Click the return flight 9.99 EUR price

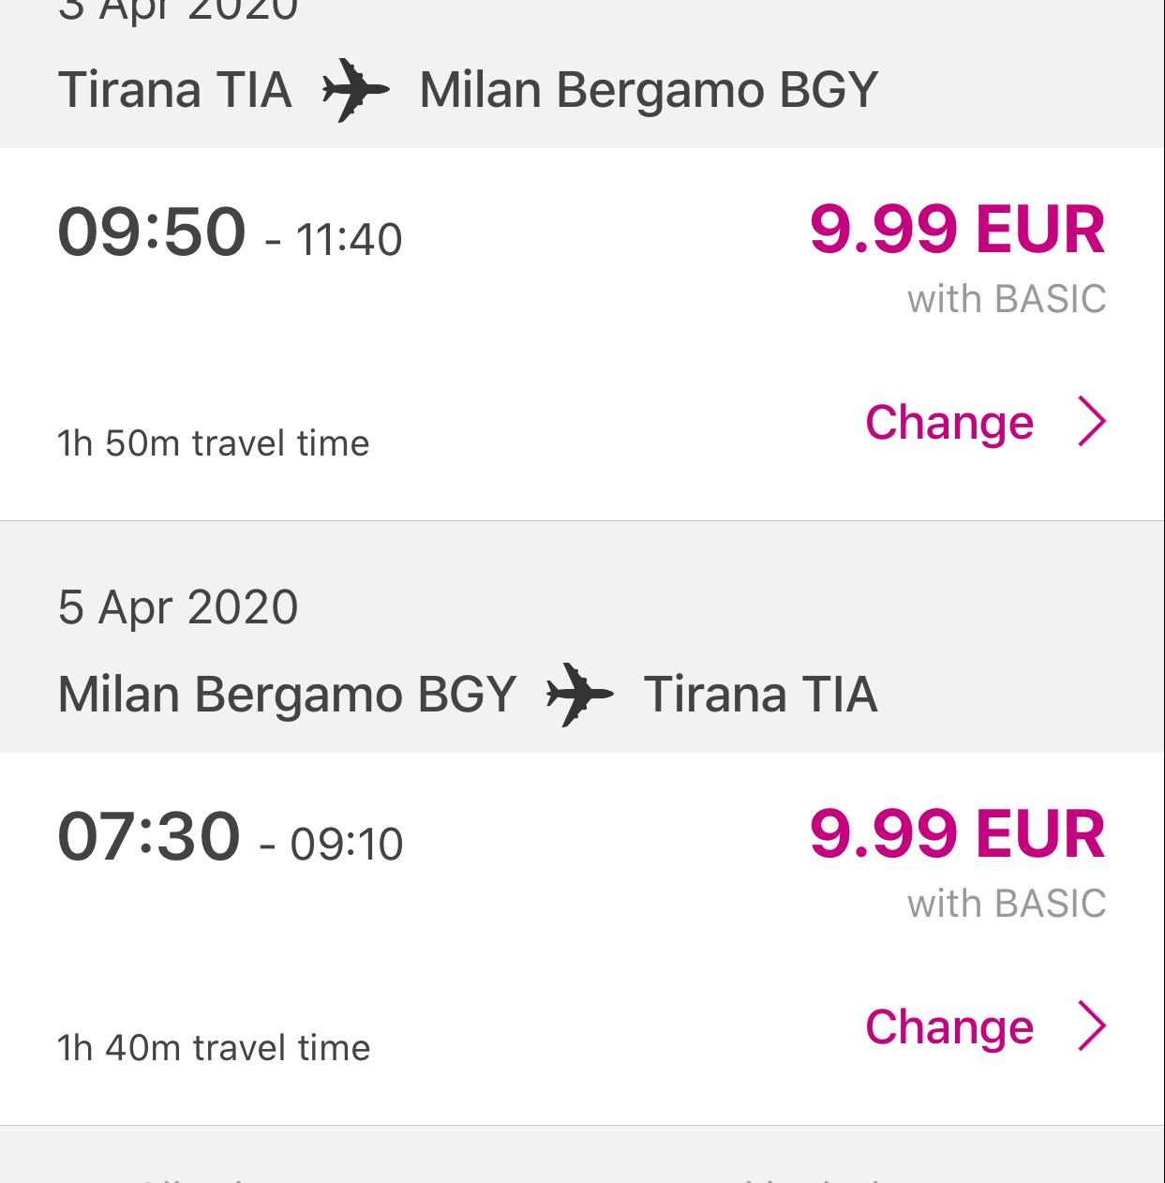point(957,834)
